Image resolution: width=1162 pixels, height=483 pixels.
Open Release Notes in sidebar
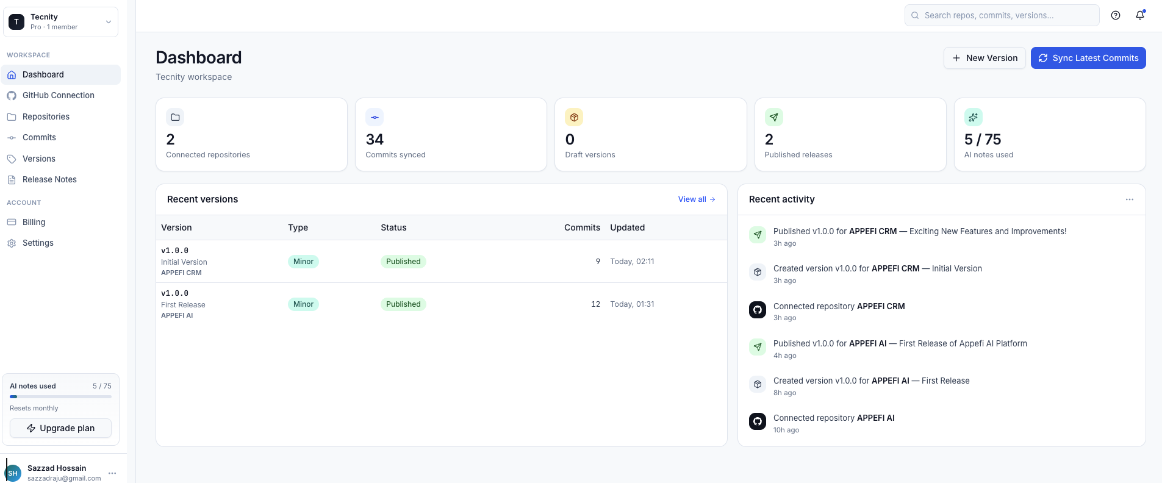[x=61, y=179]
